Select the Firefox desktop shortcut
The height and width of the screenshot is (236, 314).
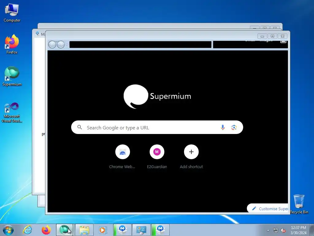(x=12, y=44)
